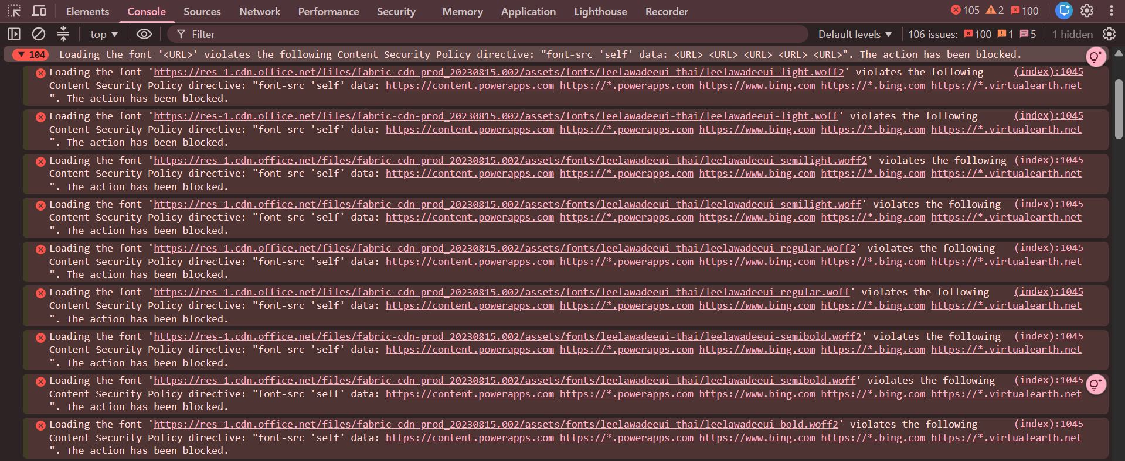Screen dimensions: 1125x461
Task: Open the Application tab
Action: [x=528, y=11]
